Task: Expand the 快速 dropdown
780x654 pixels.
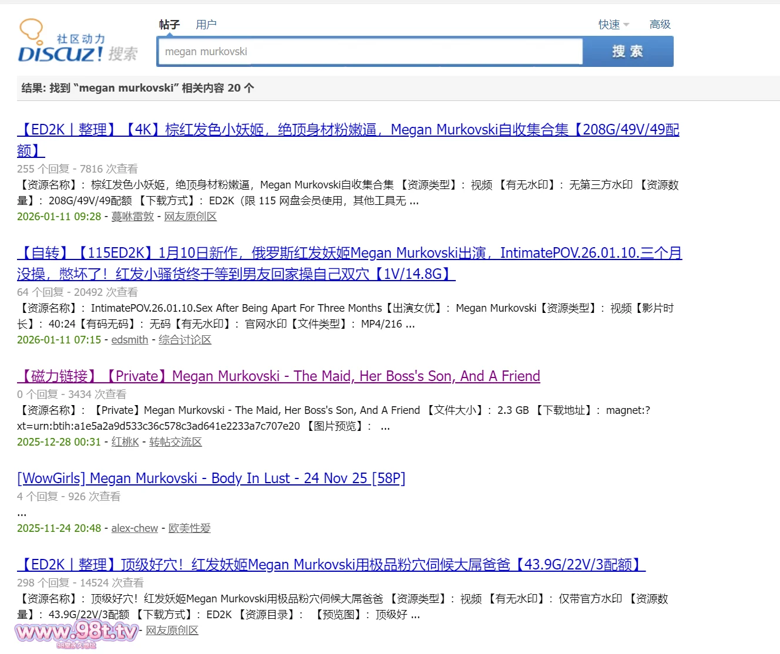Action: pos(613,25)
